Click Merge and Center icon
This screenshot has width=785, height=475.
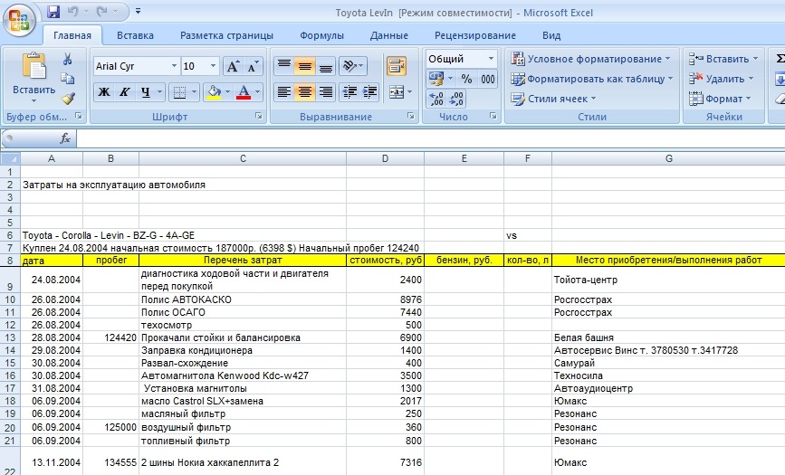click(x=397, y=92)
